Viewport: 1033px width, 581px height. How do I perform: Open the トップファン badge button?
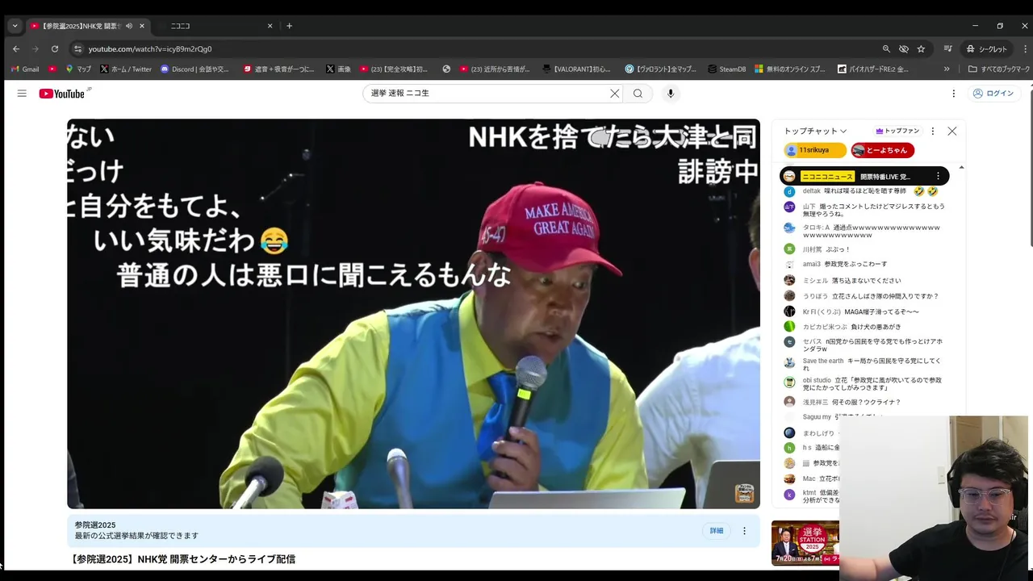897,131
